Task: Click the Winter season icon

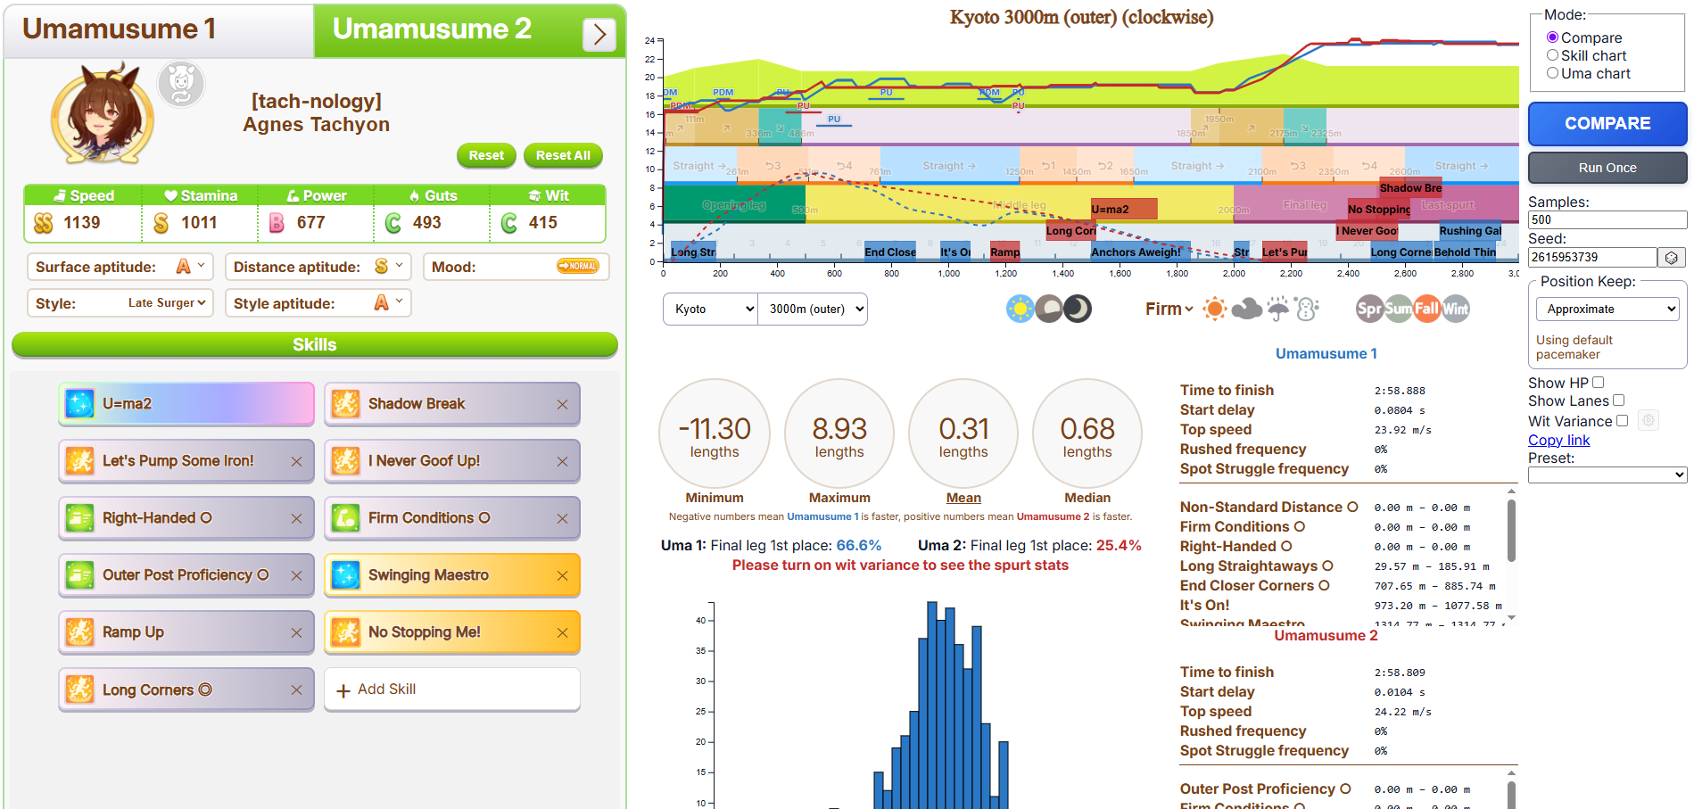Action: 1455,310
